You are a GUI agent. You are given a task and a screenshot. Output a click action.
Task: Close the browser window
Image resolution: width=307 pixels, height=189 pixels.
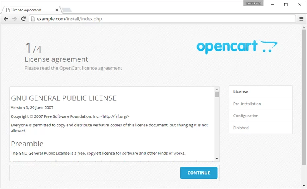(x=300, y=4)
